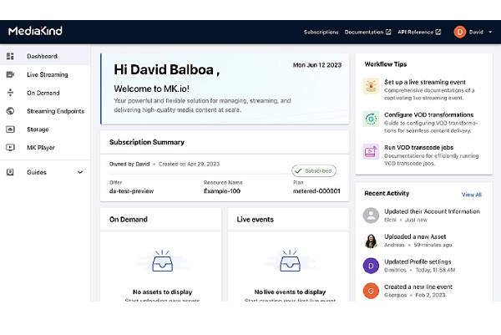
Task: Click the 'metered-000001' plan value
Action: pos(316,191)
